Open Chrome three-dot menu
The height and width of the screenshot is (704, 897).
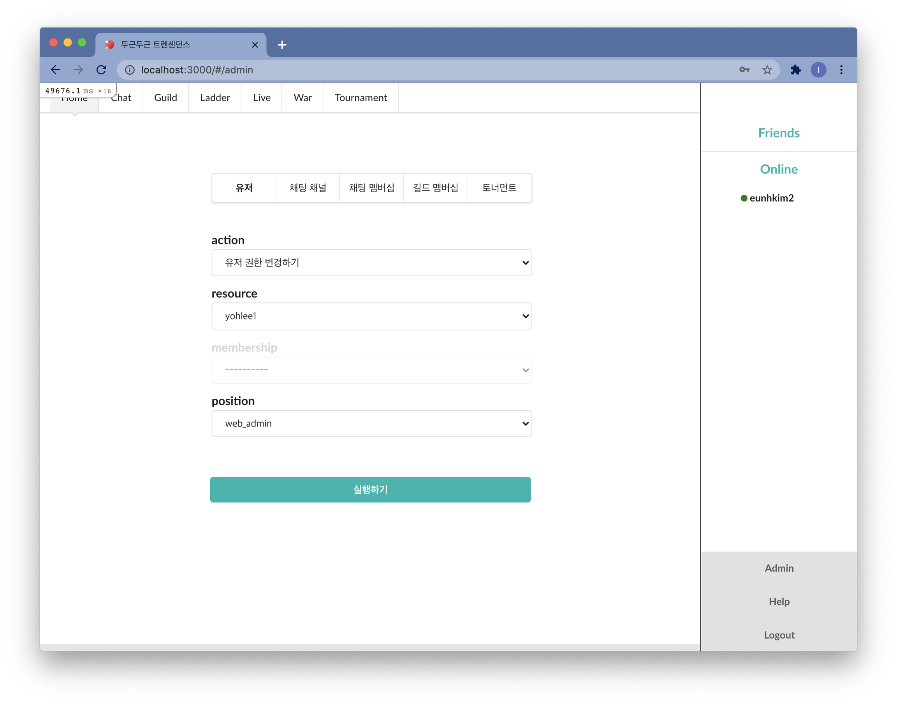[841, 70]
